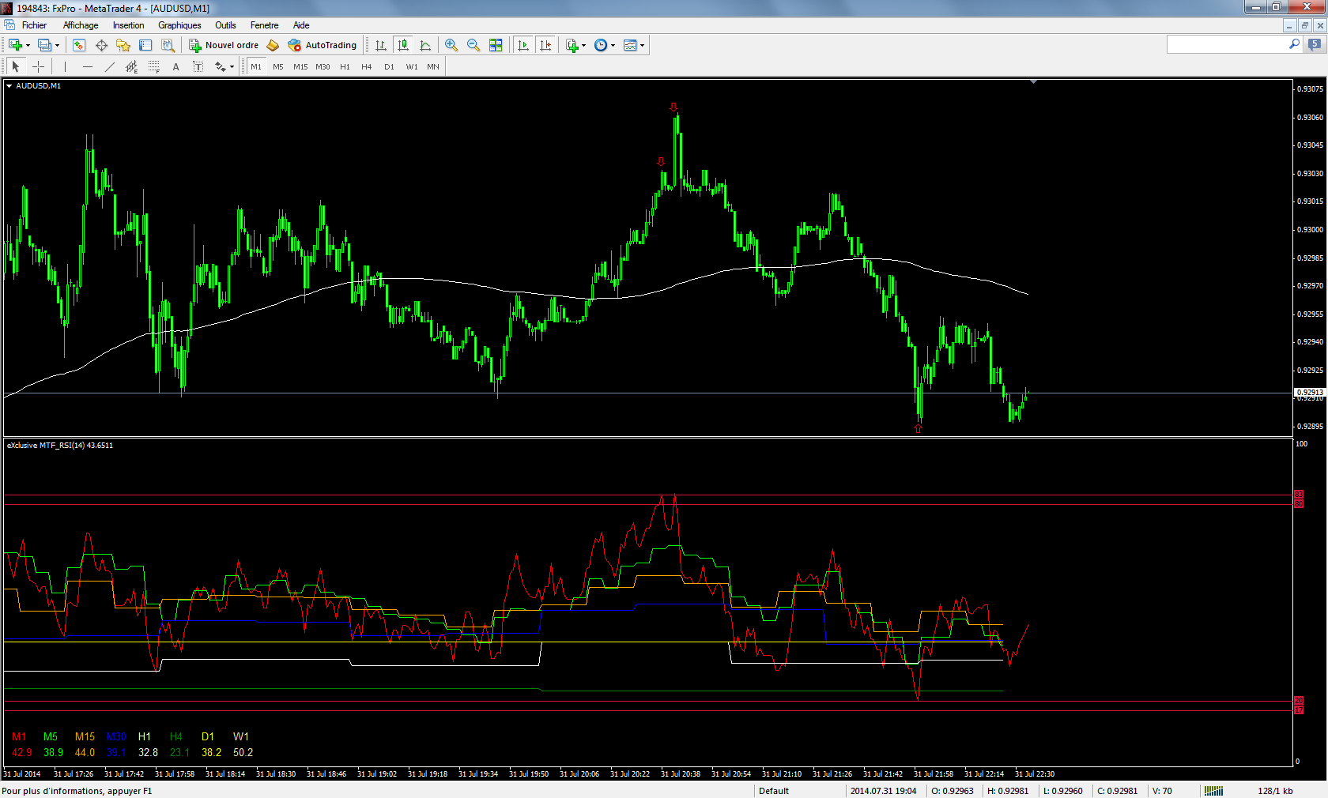The width and height of the screenshot is (1328, 798).
Task: Open the Outils menu
Action: tap(225, 25)
